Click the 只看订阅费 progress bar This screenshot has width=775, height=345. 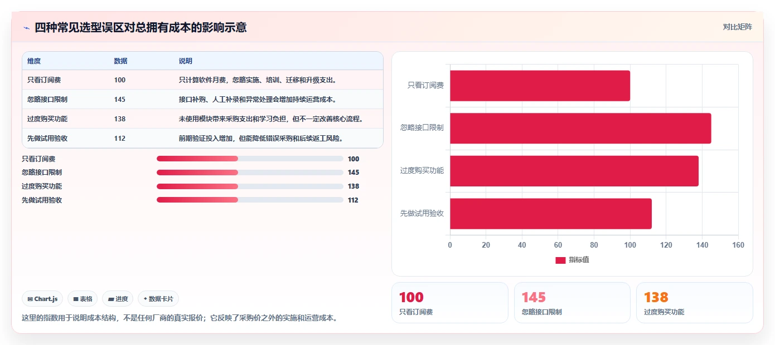(250, 159)
